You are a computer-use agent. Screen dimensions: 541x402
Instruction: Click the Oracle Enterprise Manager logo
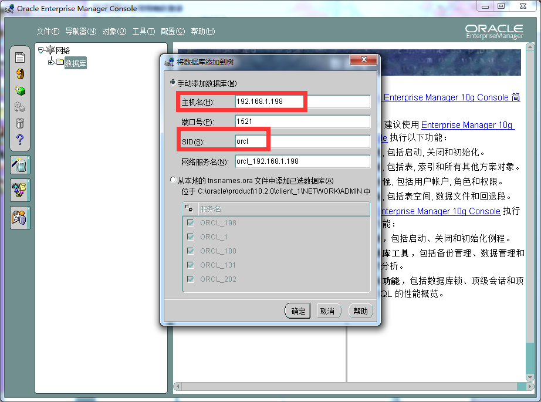tap(494, 32)
